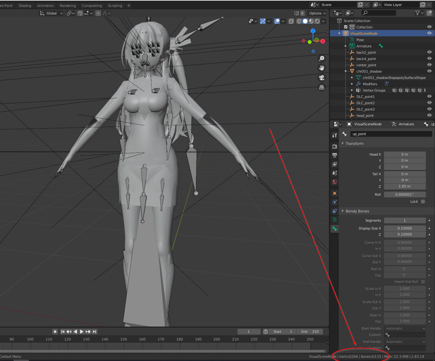Open the World properties tab
This screenshot has width=435, height=361.
pos(334,182)
